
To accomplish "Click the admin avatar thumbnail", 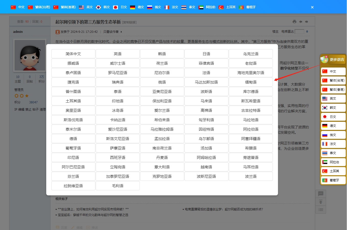I will [30, 55].
